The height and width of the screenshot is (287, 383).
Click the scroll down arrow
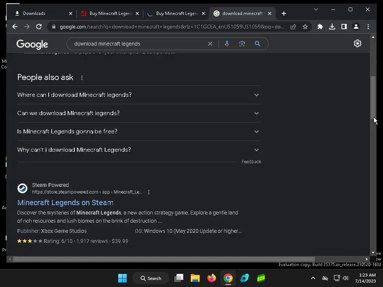click(x=373, y=253)
